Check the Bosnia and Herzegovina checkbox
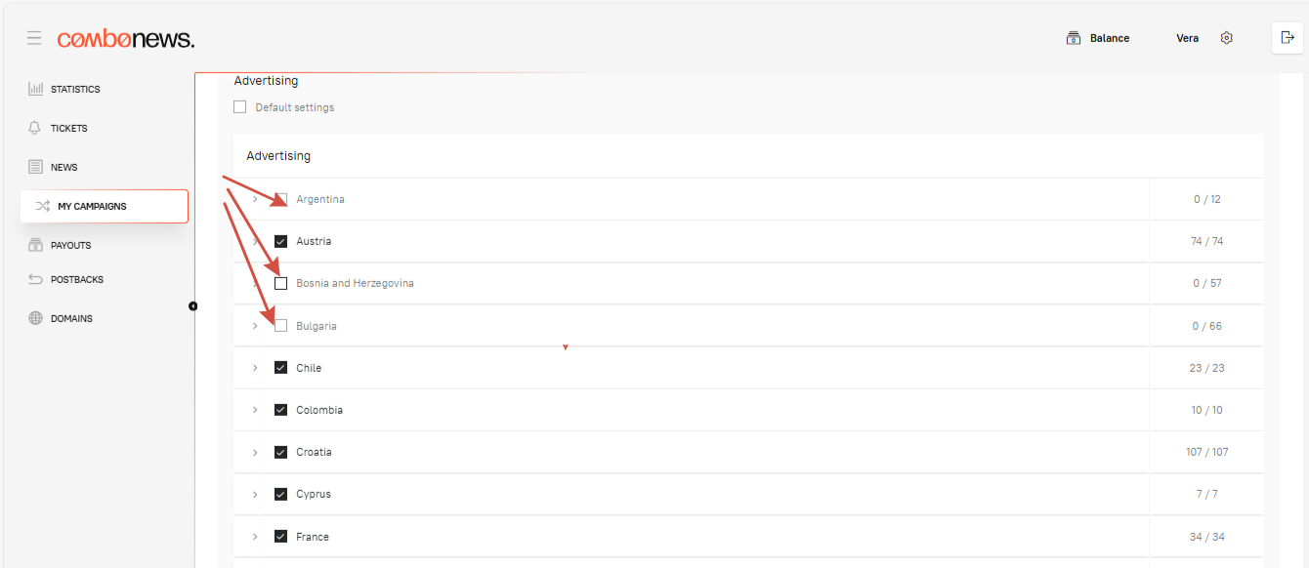Screen dimensions: 1309x568 point(281,283)
